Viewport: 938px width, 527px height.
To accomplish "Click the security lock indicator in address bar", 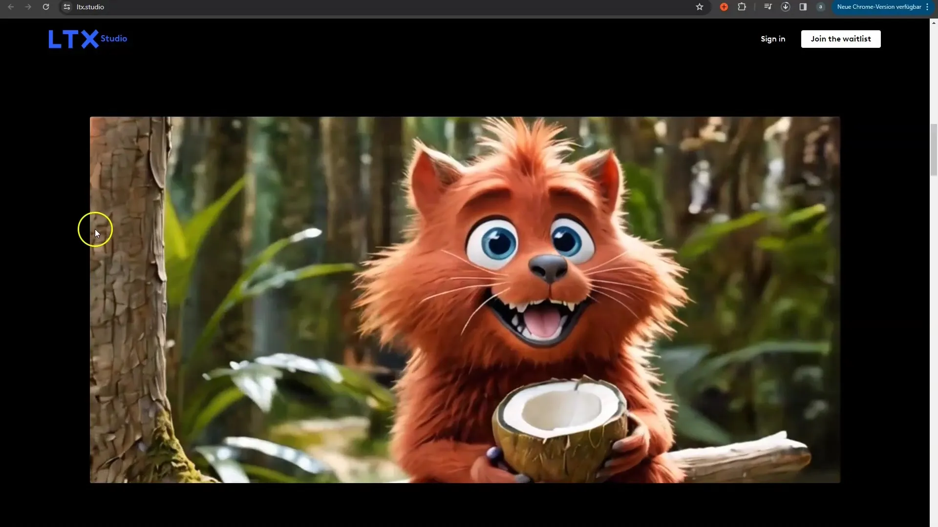I will 66,6.
